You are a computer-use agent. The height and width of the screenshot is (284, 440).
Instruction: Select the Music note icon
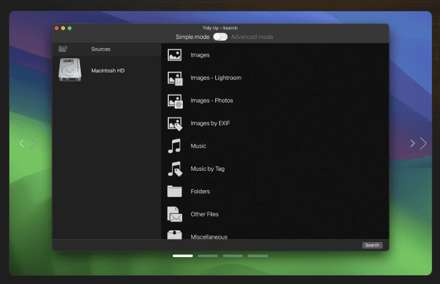tap(174, 146)
